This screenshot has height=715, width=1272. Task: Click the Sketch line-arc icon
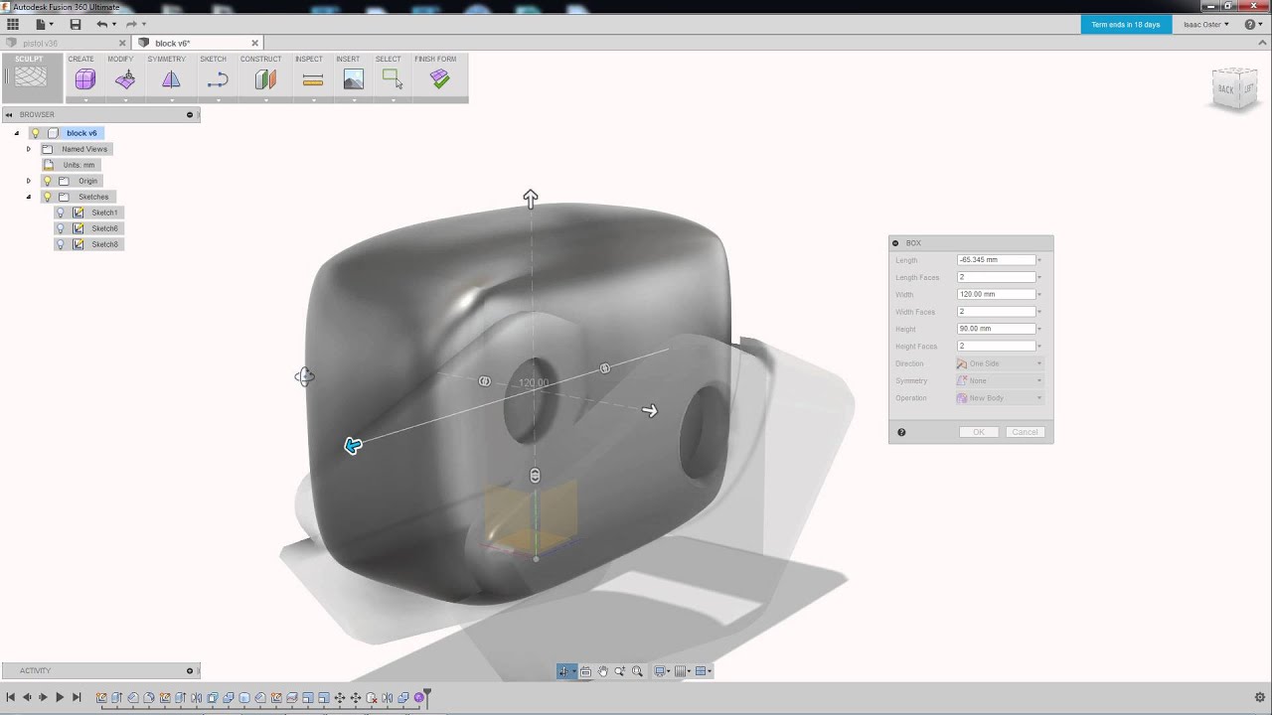pyautogui.click(x=218, y=79)
